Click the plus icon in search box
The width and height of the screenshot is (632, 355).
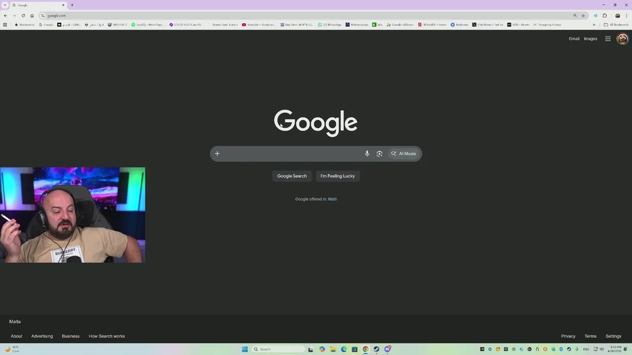[217, 153]
